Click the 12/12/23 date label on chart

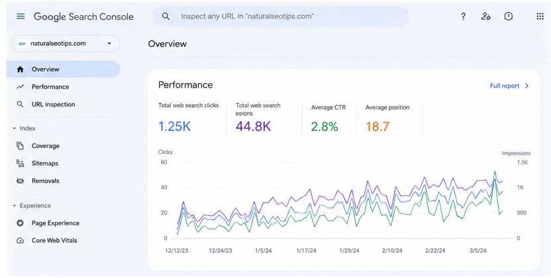176,251
